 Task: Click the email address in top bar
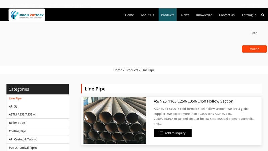point(70,5)
